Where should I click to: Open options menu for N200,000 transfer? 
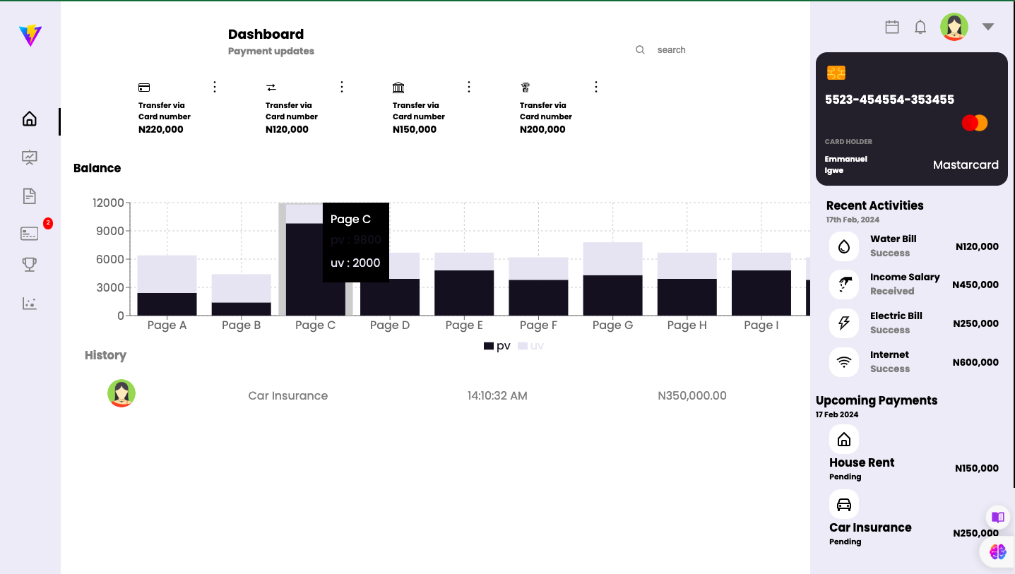tap(596, 87)
